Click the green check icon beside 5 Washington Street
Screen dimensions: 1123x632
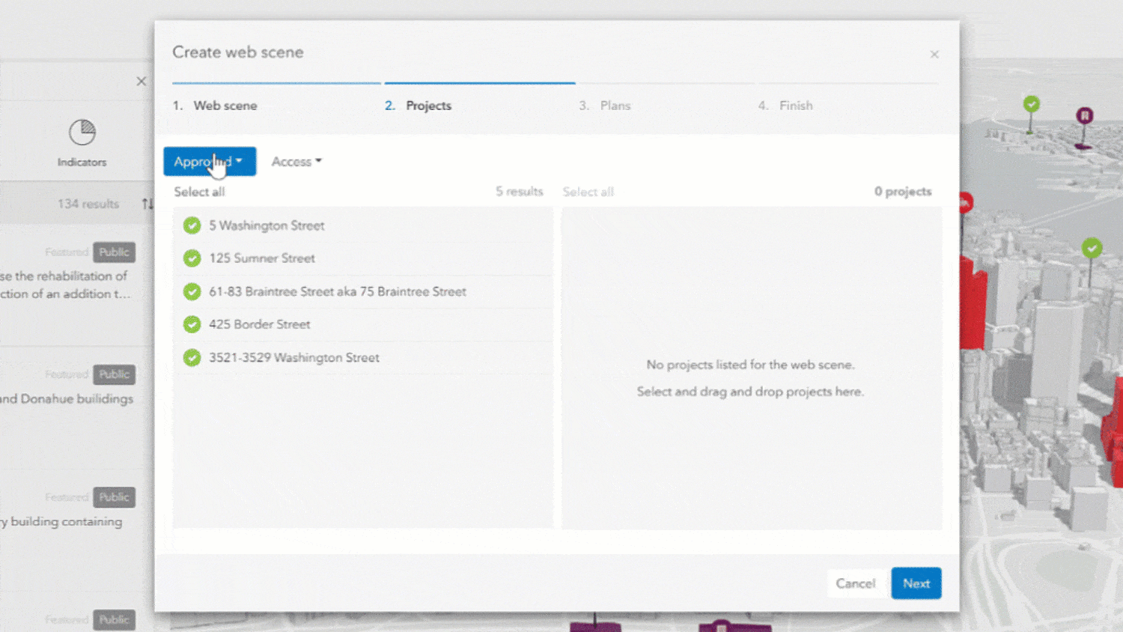192,225
